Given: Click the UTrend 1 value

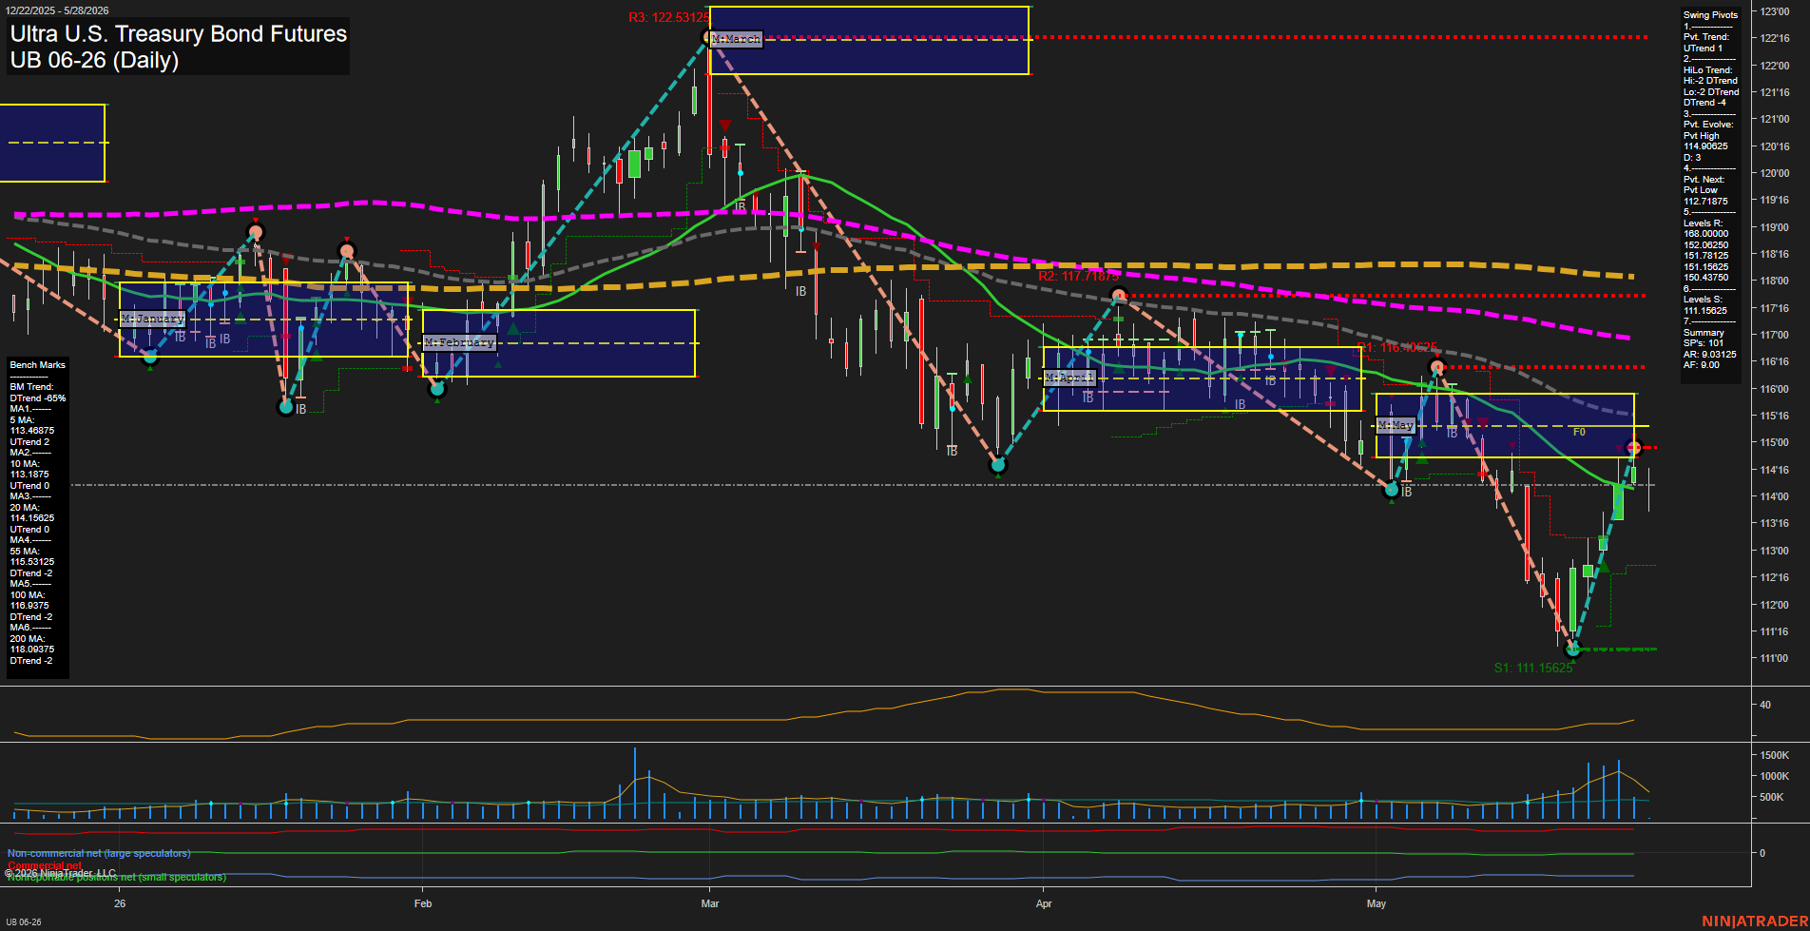Looking at the screenshot, I should tap(1703, 48).
